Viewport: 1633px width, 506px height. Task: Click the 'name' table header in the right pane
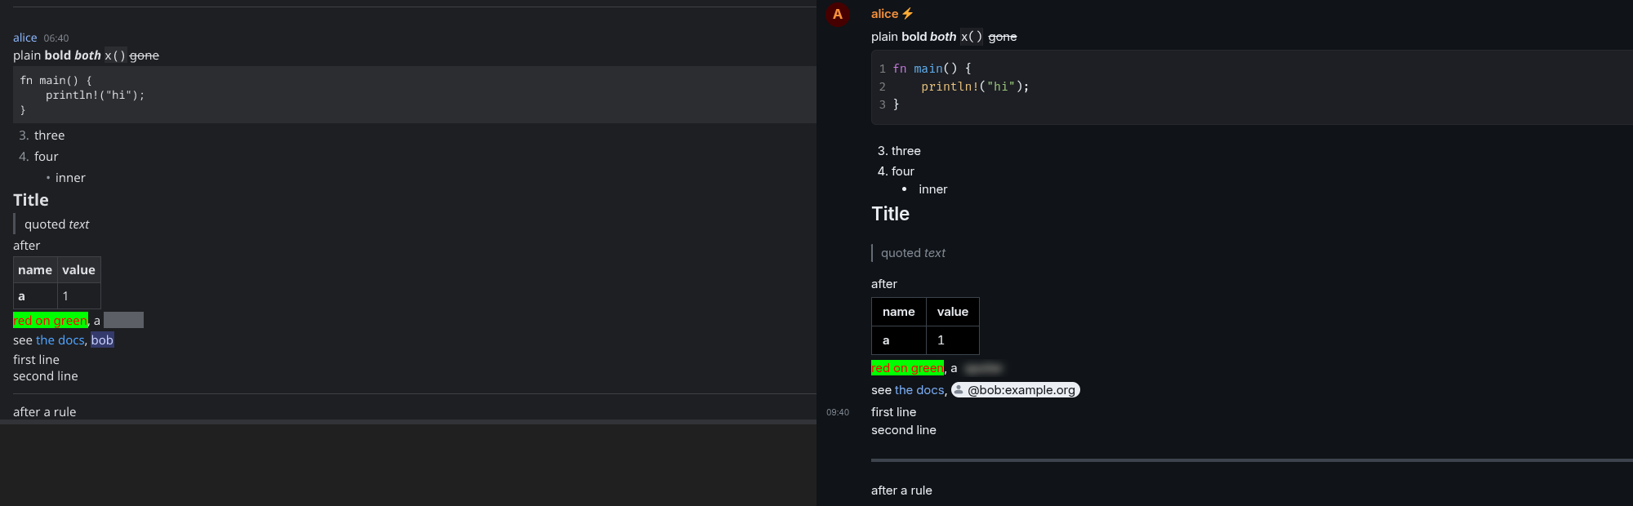pos(899,312)
